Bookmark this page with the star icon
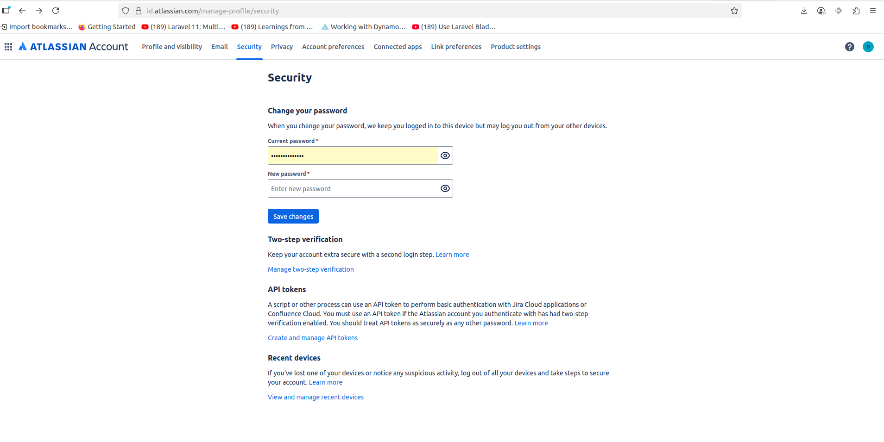Screen dimensions: 884x442 [x=734, y=11]
